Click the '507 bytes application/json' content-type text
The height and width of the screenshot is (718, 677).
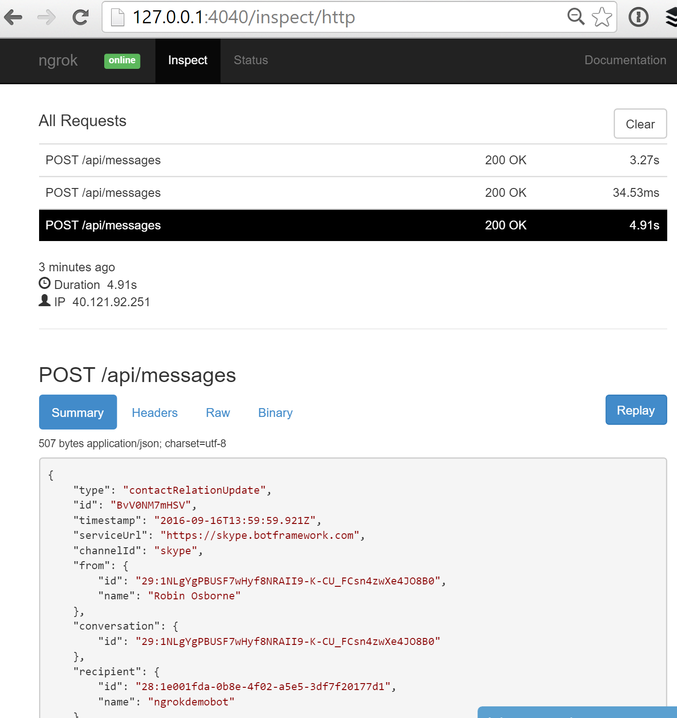pos(132,443)
